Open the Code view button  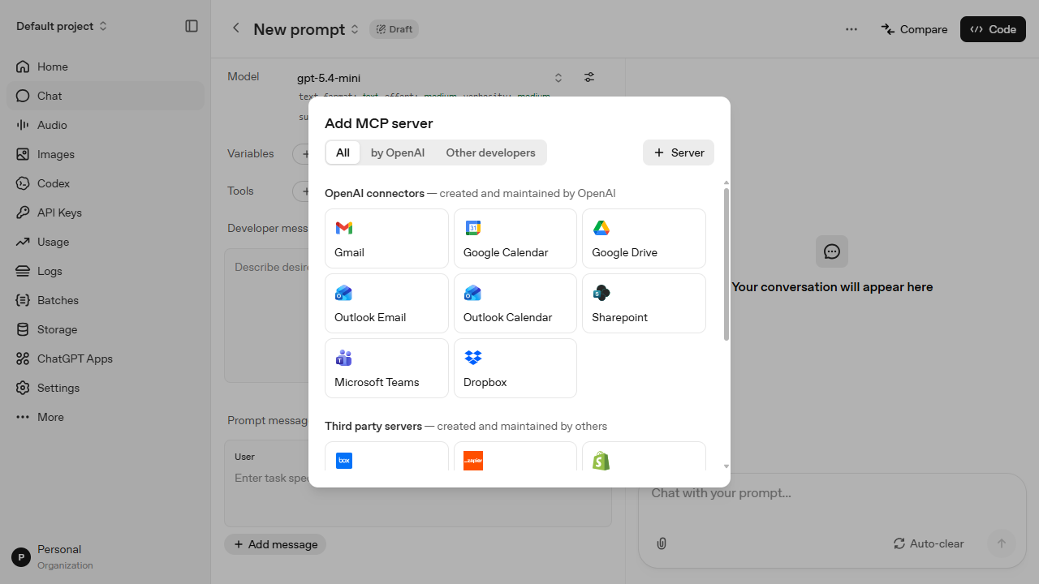993,29
